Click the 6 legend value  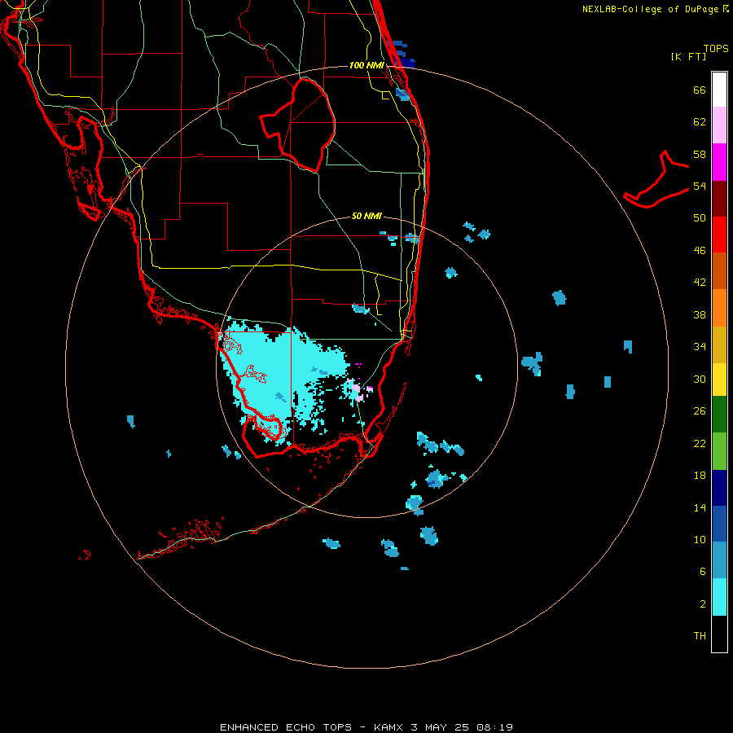coord(703,572)
